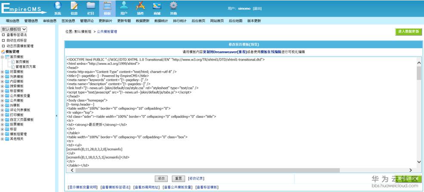The image size is (424, 192).
Task: Expand the 公共模板变量 tree node
Action: (3, 96)
